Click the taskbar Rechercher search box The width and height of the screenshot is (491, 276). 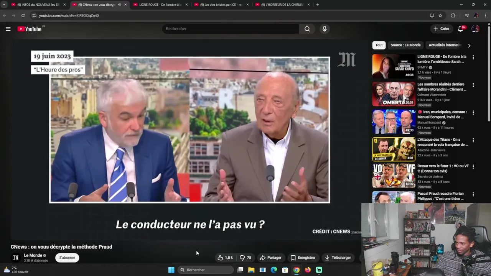206,270
